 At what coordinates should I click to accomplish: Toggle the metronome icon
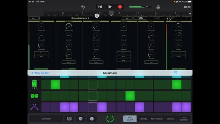tap(158, 7)
